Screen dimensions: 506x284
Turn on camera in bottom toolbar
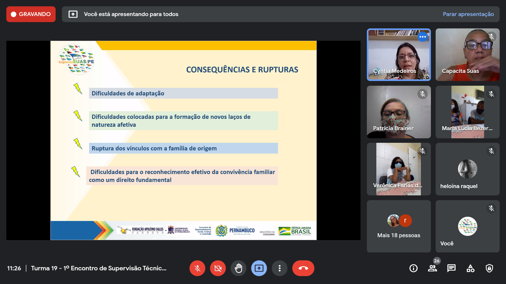[x=218, y=268]
